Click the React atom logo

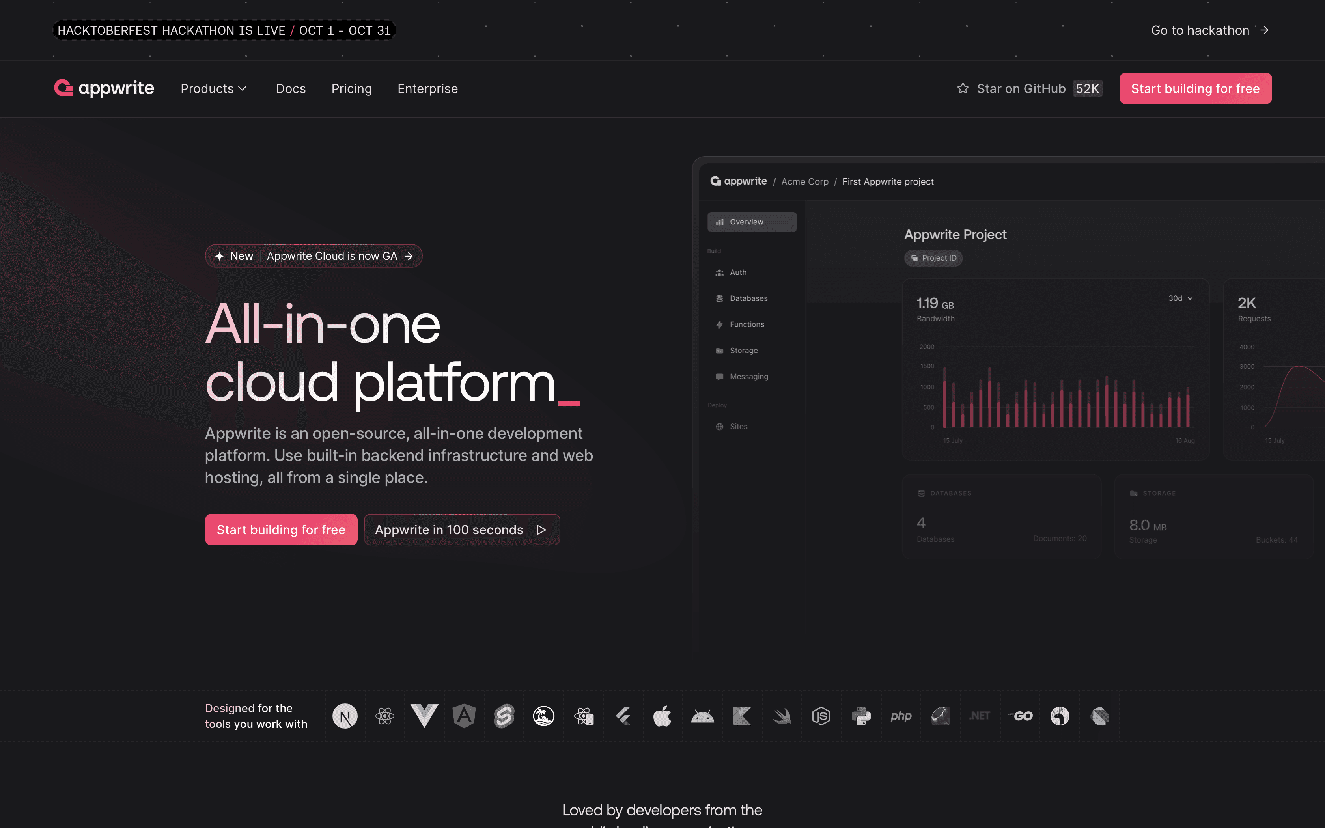[385, 716]
